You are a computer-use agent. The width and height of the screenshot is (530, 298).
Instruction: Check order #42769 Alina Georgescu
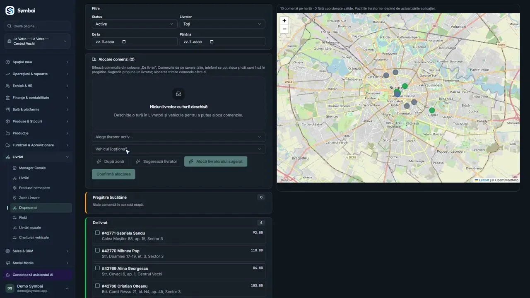(x=97, y=268)
